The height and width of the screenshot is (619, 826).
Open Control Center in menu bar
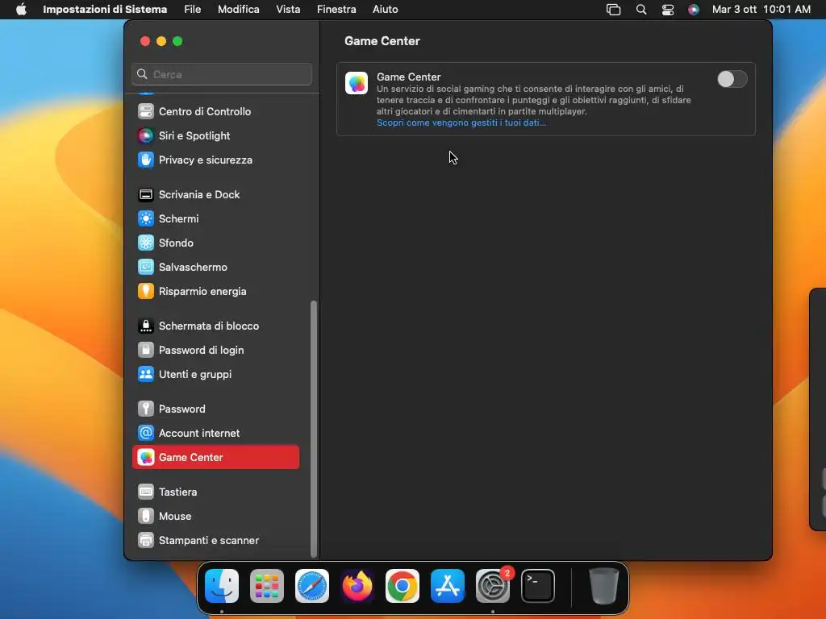click(x=667, y=10)
